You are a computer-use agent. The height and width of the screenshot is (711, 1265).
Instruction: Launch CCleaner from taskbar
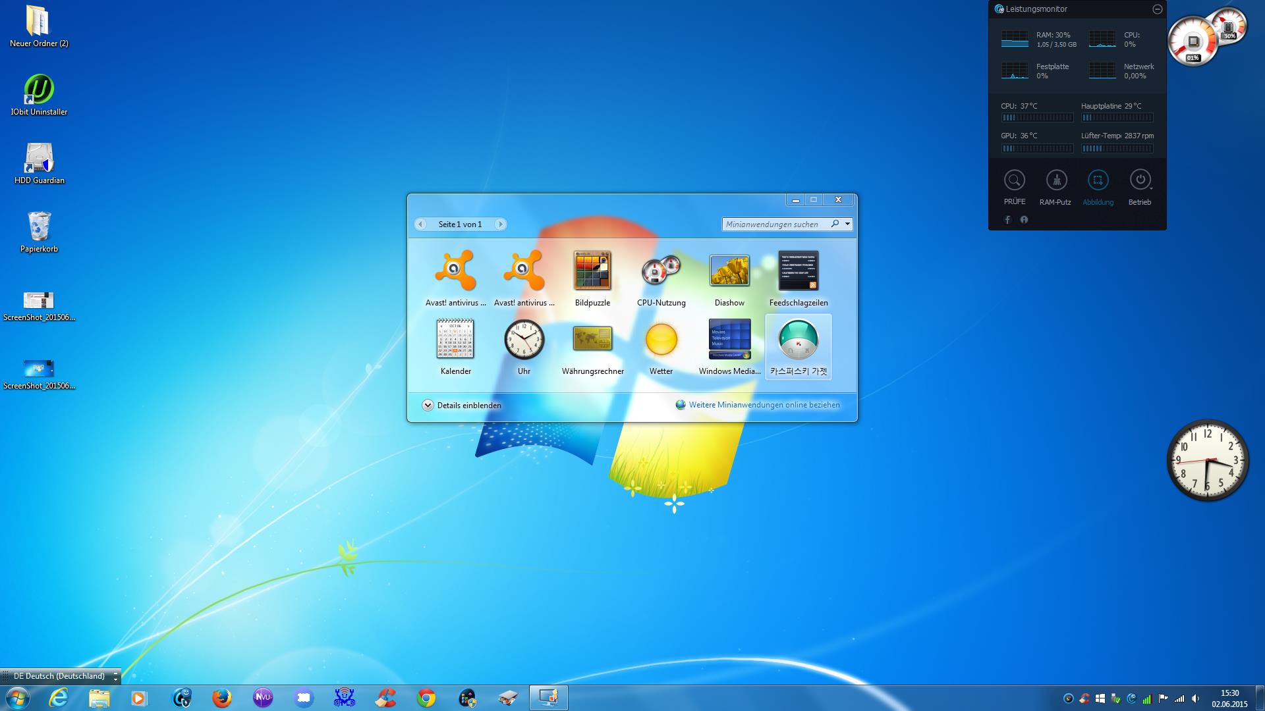385,698
